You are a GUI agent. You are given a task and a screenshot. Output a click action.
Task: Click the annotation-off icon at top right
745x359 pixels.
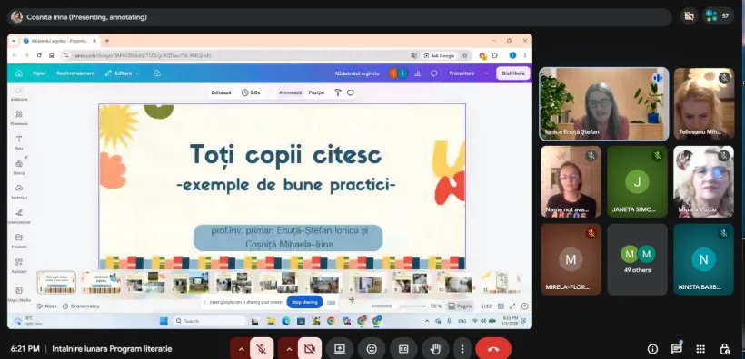pyautogui.click(x=690, y=16)
